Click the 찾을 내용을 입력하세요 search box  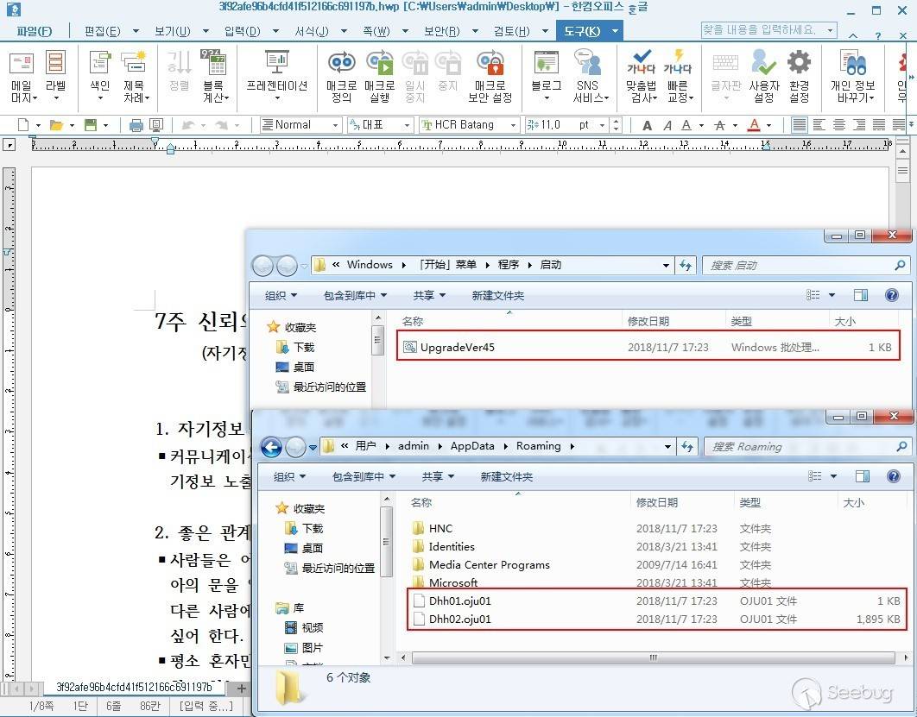(769, 30)
